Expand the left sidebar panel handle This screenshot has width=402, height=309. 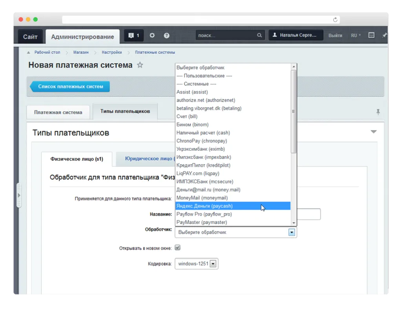(18, 195)
